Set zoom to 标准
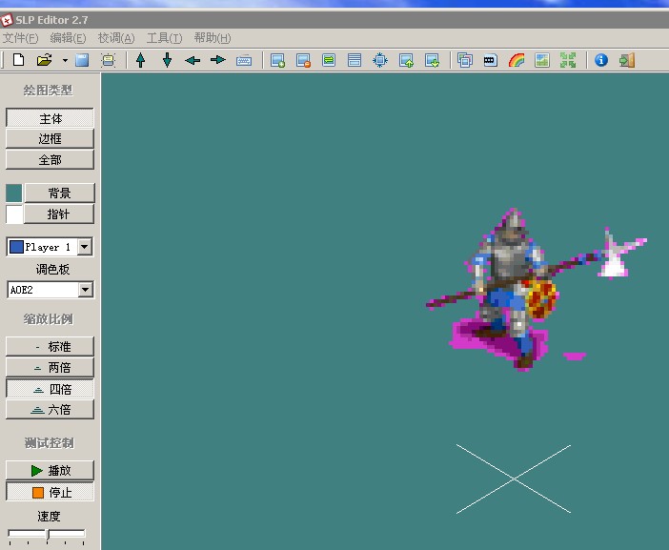 point(50,346)
